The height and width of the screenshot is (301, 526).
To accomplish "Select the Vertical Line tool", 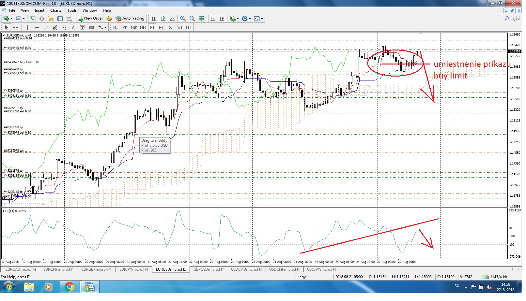I will [27, 27].
